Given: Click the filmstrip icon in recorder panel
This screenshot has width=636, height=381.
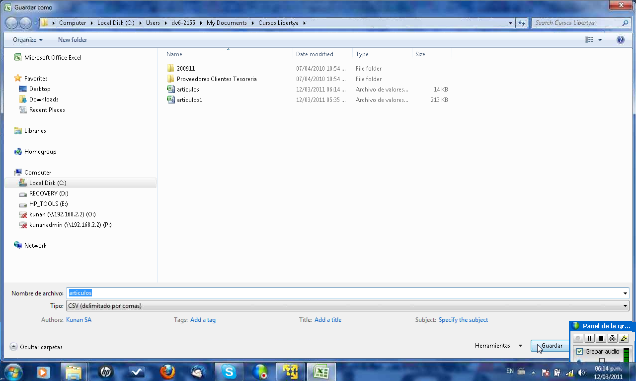Looking at the screenshot, I should point(613,339).
